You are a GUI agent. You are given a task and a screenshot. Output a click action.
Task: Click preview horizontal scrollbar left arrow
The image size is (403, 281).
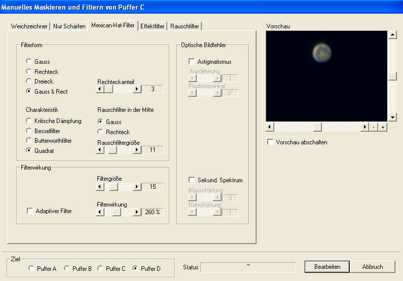tap(270, 127)
